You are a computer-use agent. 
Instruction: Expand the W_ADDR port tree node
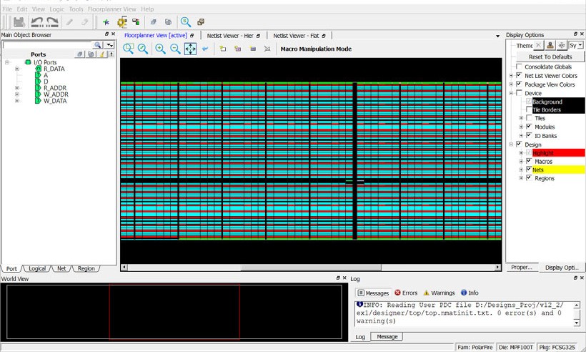tap(17, 94)
